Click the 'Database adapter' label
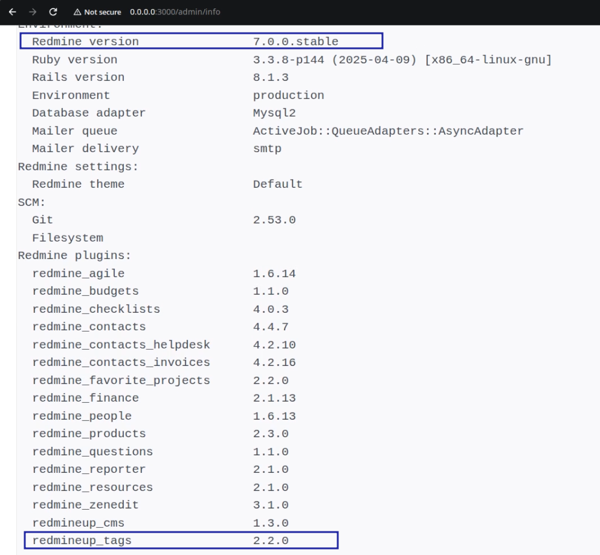The height and width of the screenshot is (555, 600). point(89,113)
